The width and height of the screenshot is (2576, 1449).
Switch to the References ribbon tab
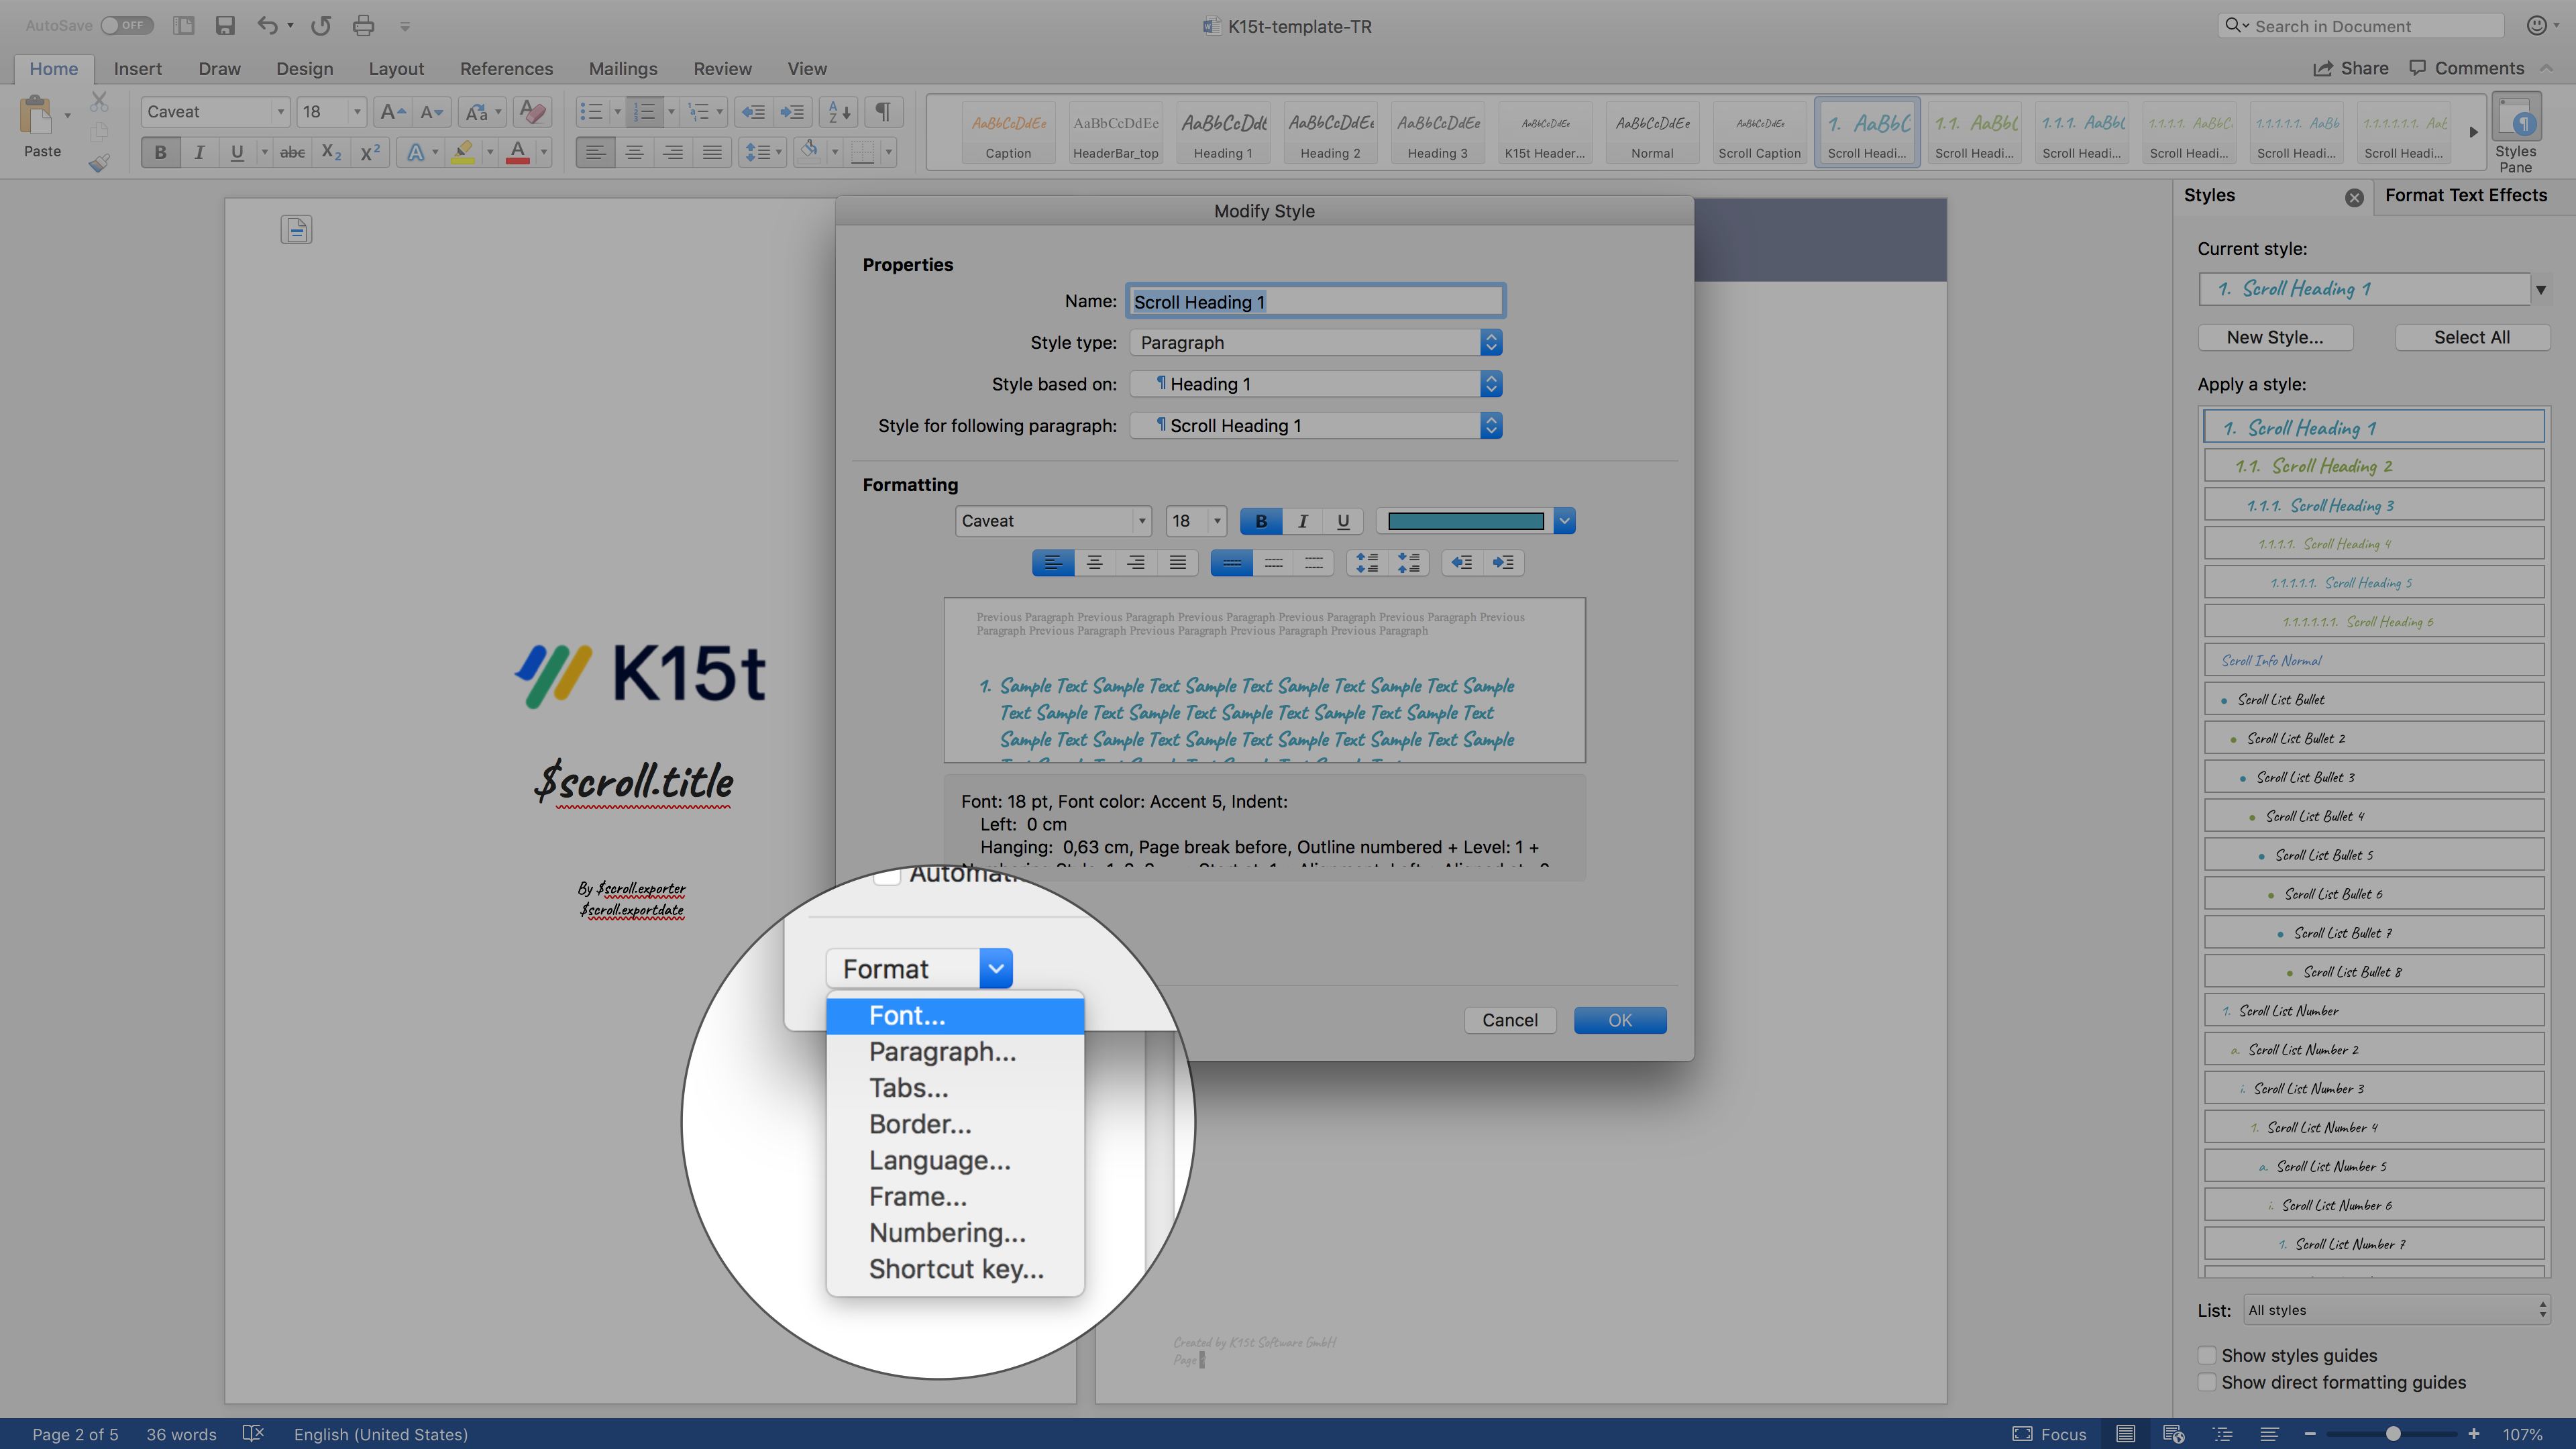[x=506, y=69]
